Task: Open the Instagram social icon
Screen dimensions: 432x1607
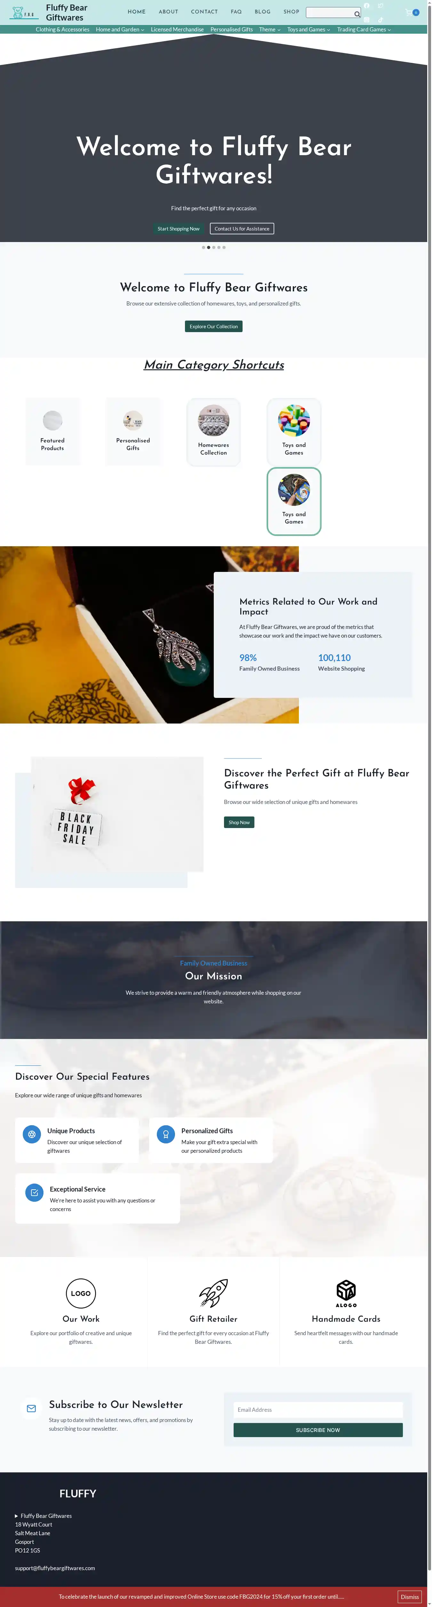Action: 367,19
